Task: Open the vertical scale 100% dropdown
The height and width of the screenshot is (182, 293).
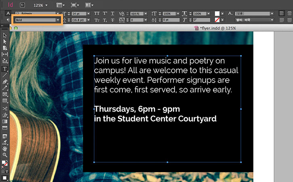Action: [178, 13]
